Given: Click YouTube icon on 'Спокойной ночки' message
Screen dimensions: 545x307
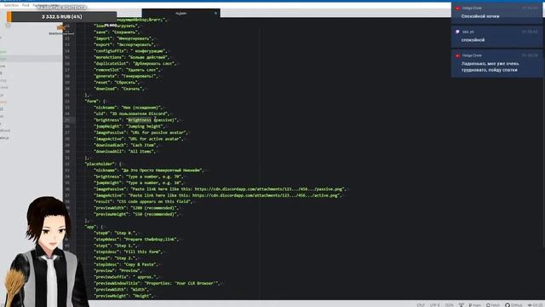Looking at the screenshot, I should (x=457, y=8).
